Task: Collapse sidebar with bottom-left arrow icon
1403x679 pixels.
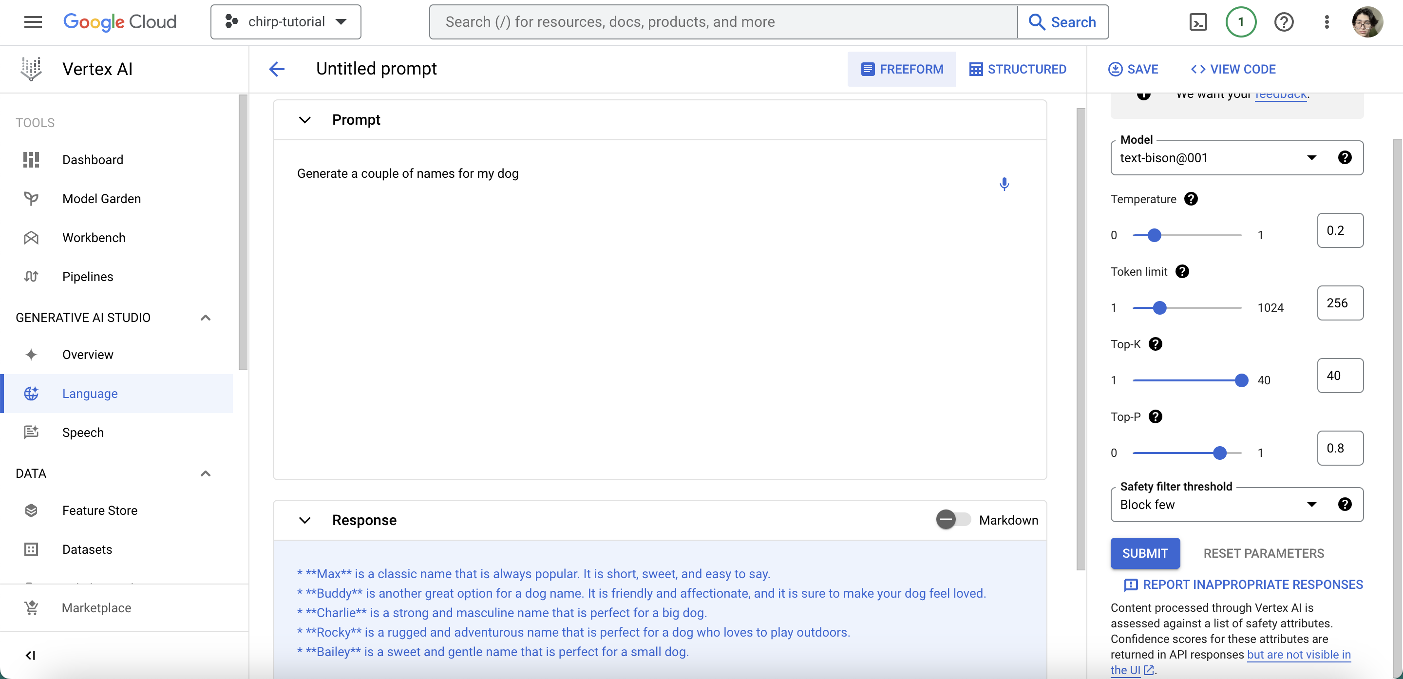Action: [x=31, y=655]
